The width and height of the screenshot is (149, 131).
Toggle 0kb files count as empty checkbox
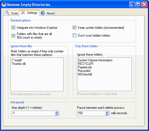(13, 36)
